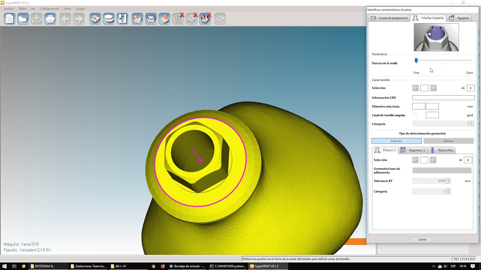Click the new document toolbar icon
The height and width of the screenshot is (270, 481).
coord(9,19)
